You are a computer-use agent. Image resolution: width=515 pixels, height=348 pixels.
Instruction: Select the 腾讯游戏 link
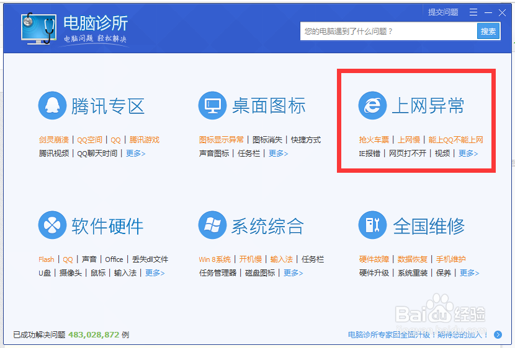click(x=144, y=140)
